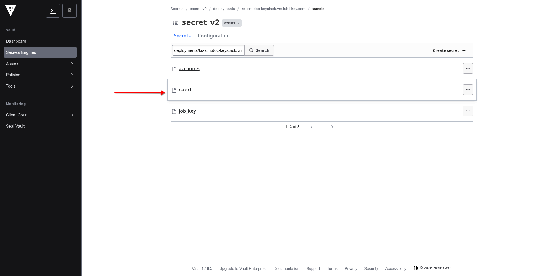Open the console terminal icon
Viewport: 559px width, 276px height.
coord(53,11)
